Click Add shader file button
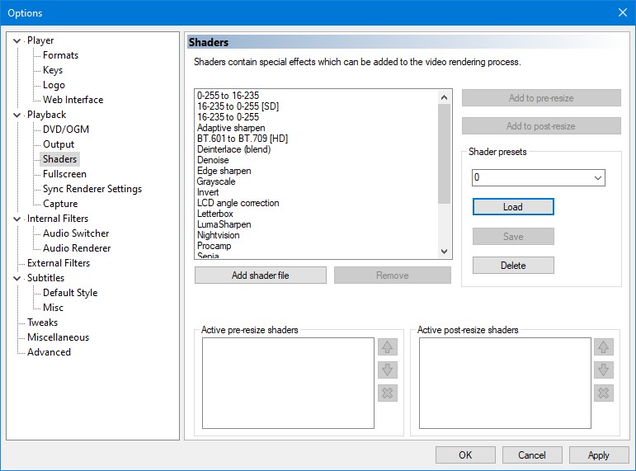636x471 pixels. [261, 276]
